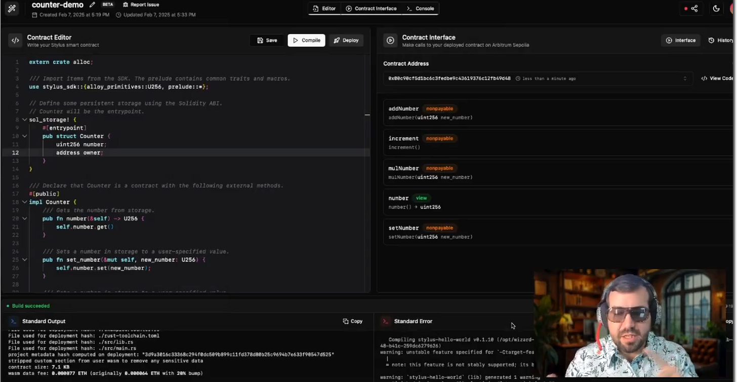737x382 pixels.
Task: Open the Interface view button
Action: [x=681, y=40]
